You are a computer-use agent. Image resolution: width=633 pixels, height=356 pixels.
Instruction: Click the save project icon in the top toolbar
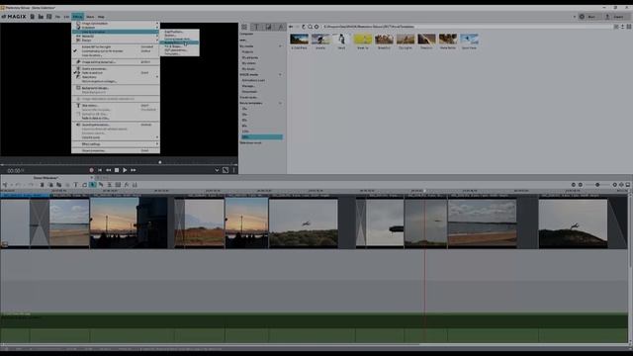pyautogui.click(x=49, y=17)
